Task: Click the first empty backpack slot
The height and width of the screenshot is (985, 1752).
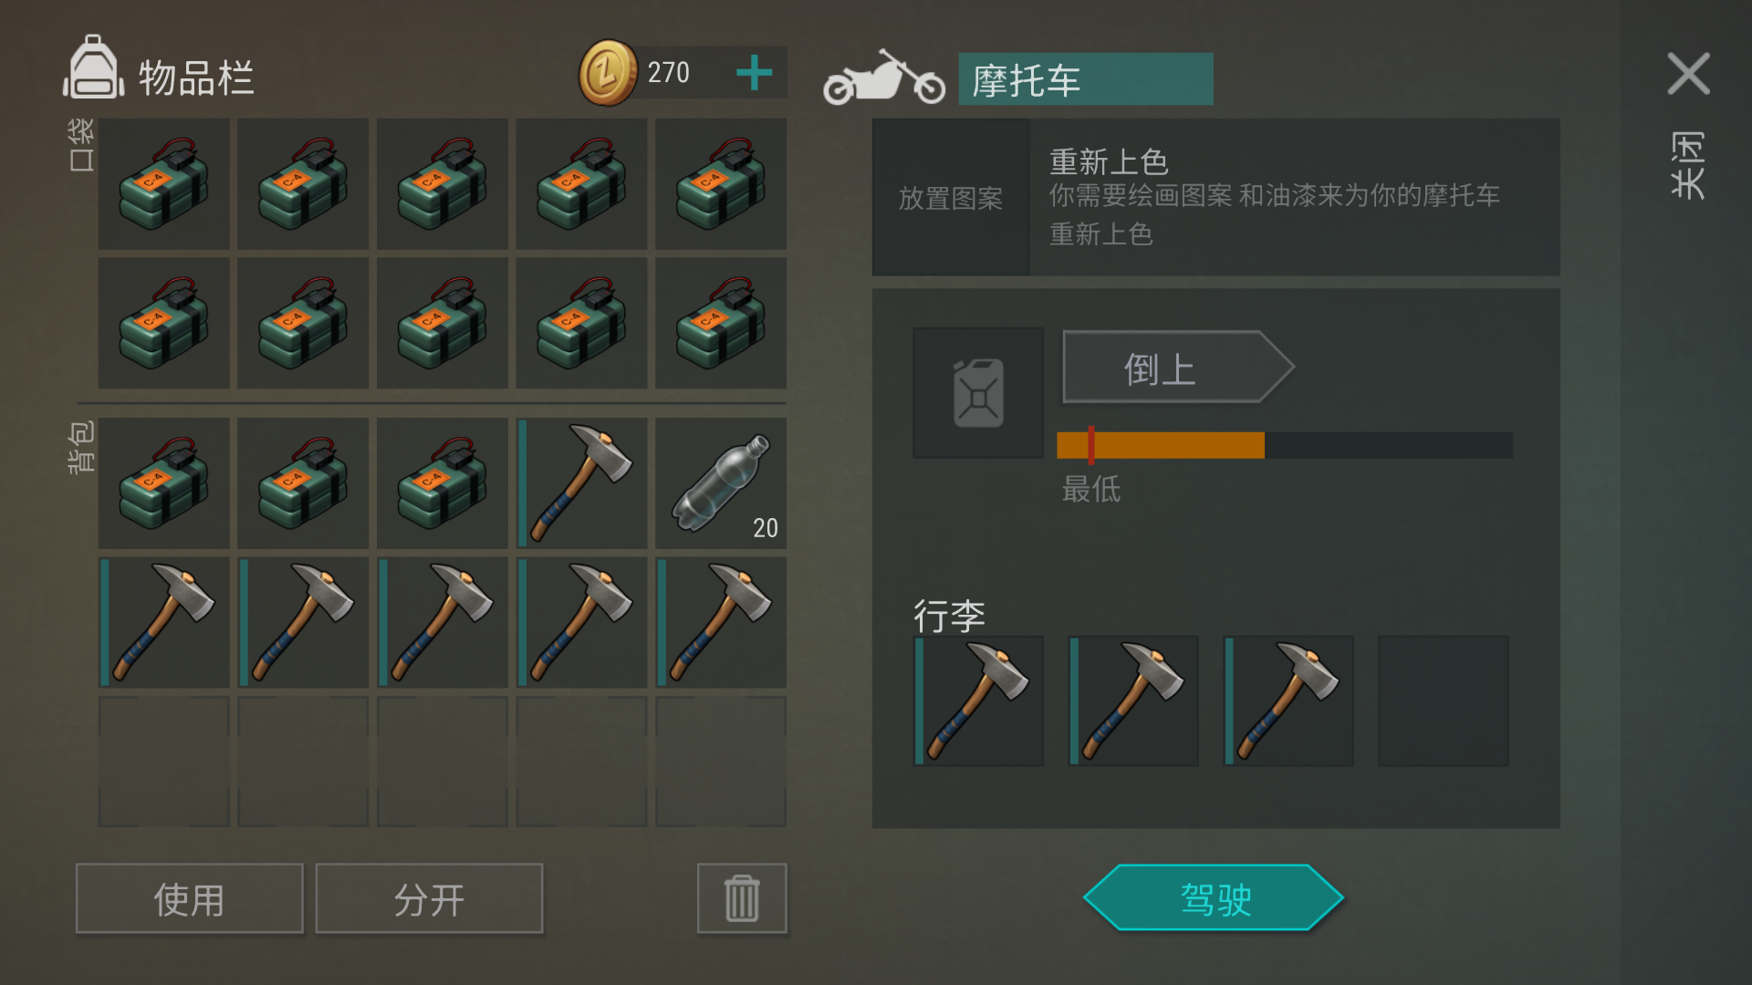Action: 164,762
